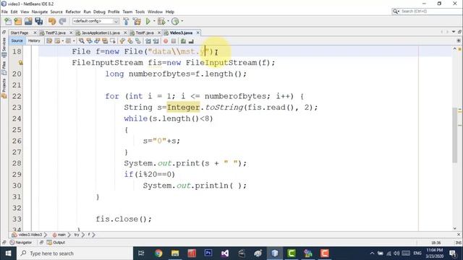Click the Profile Project icon
The width and height of the screenshot is (463, 260).
point(175,21)
